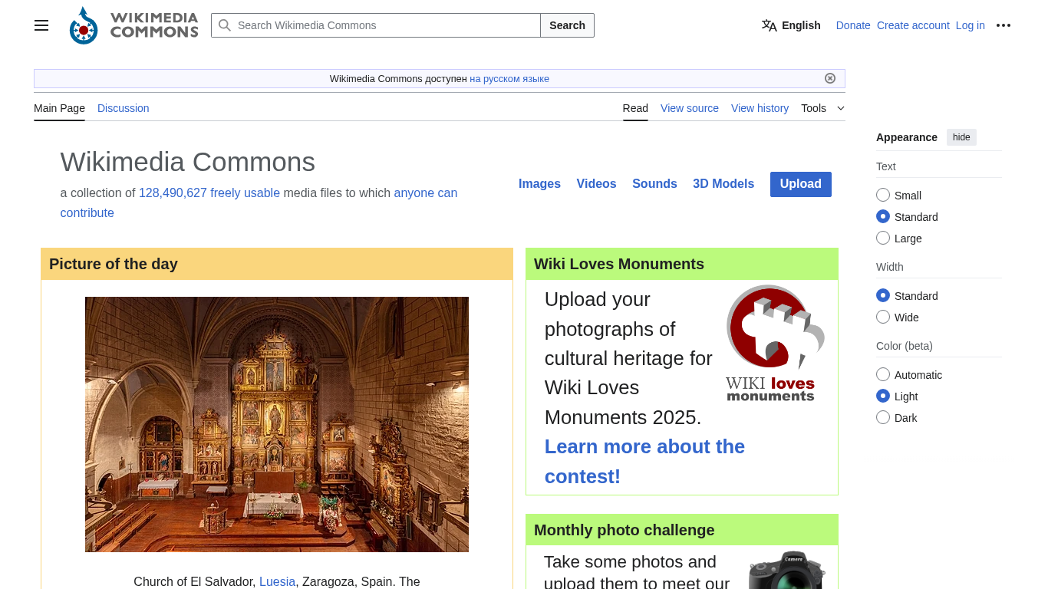
Task: Expand the Tools dropdown
Action: coord(822,108)
